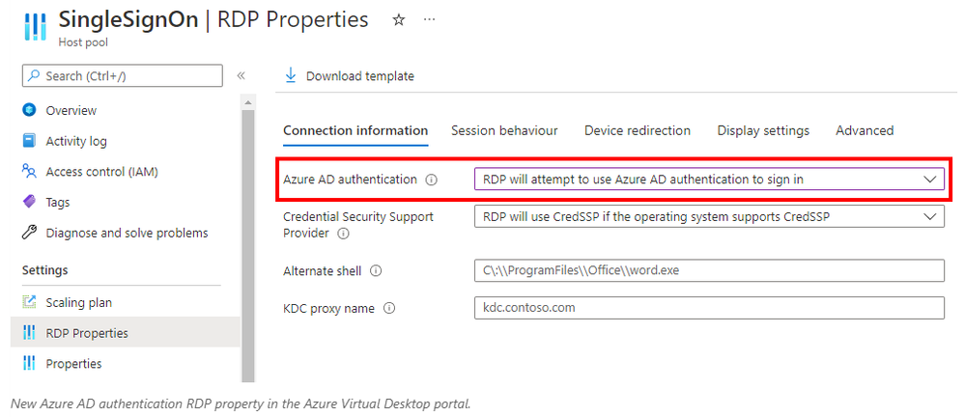
Task: Click the favorite star icon beside RDP Properties
Action: point(399,20)
